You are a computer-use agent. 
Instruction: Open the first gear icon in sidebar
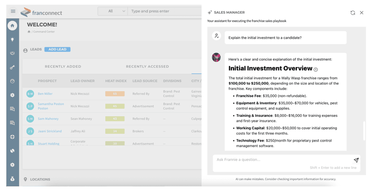(12, 95)
